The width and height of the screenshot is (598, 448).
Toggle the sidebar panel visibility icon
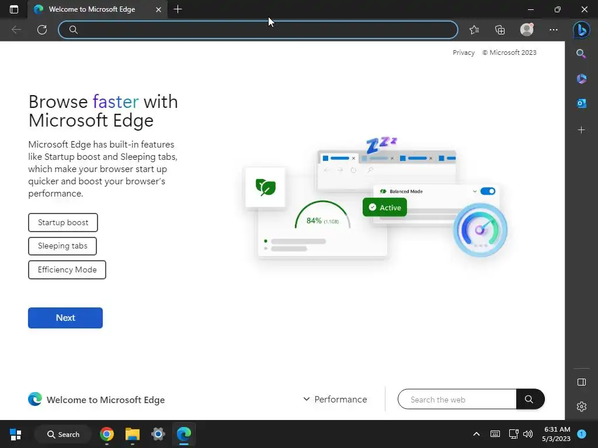click(x=581, y=382)
